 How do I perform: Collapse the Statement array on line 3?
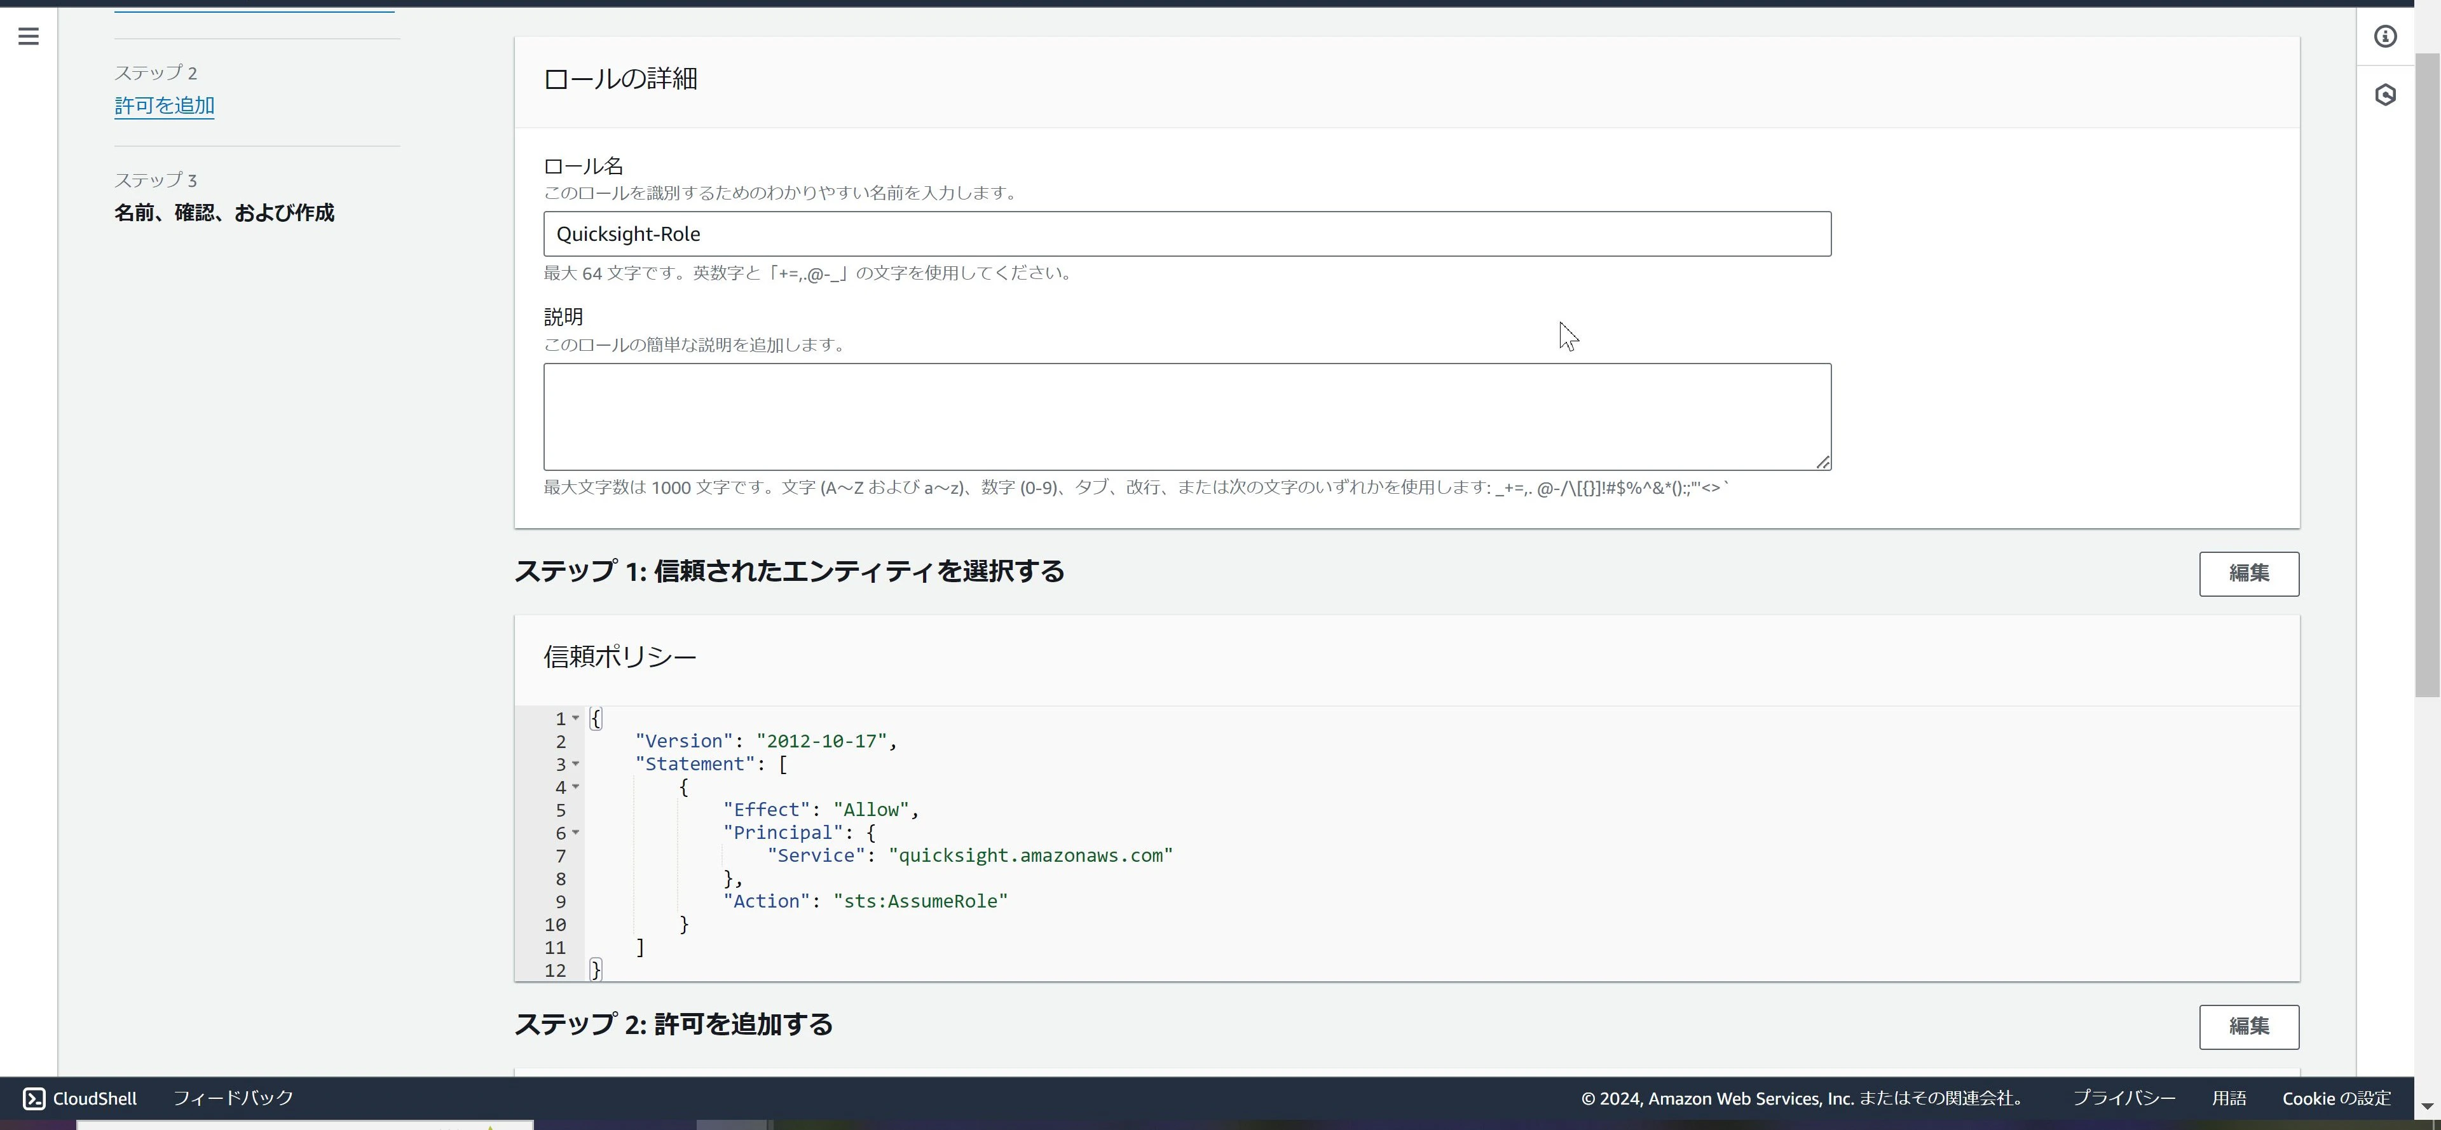tap(575, 763)
